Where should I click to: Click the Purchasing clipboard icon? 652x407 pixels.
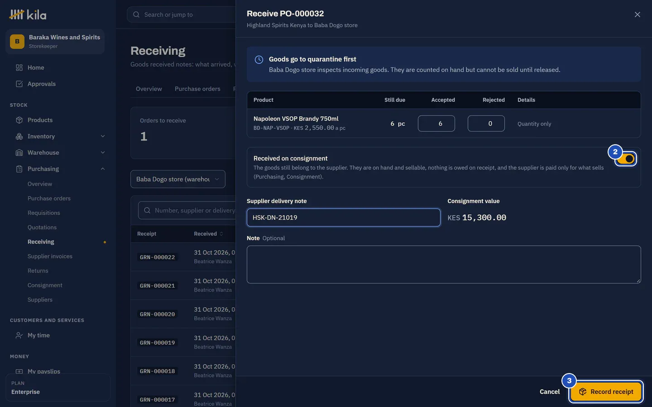[x=19, y=169]
